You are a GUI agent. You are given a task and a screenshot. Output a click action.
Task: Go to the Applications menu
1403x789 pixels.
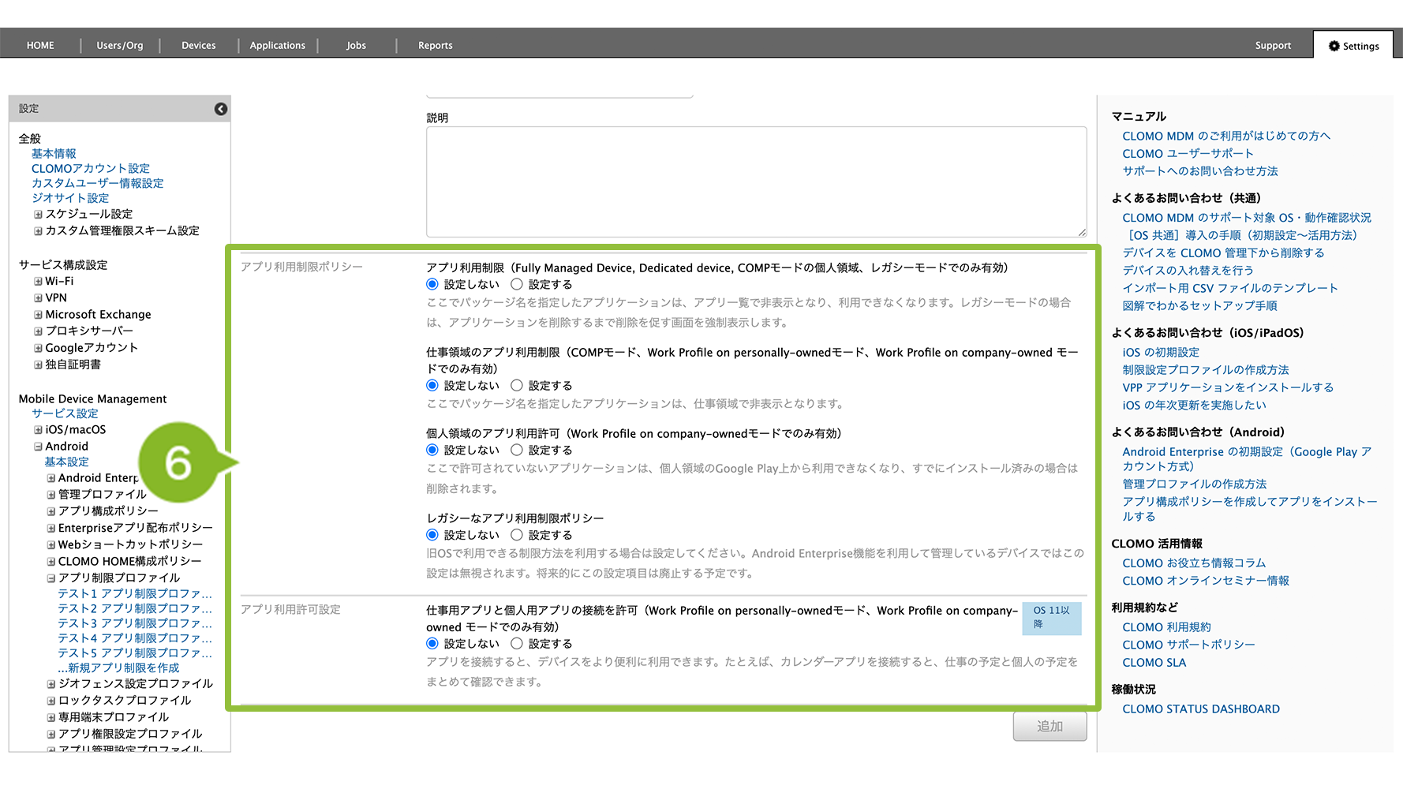(x=277, y=46)
